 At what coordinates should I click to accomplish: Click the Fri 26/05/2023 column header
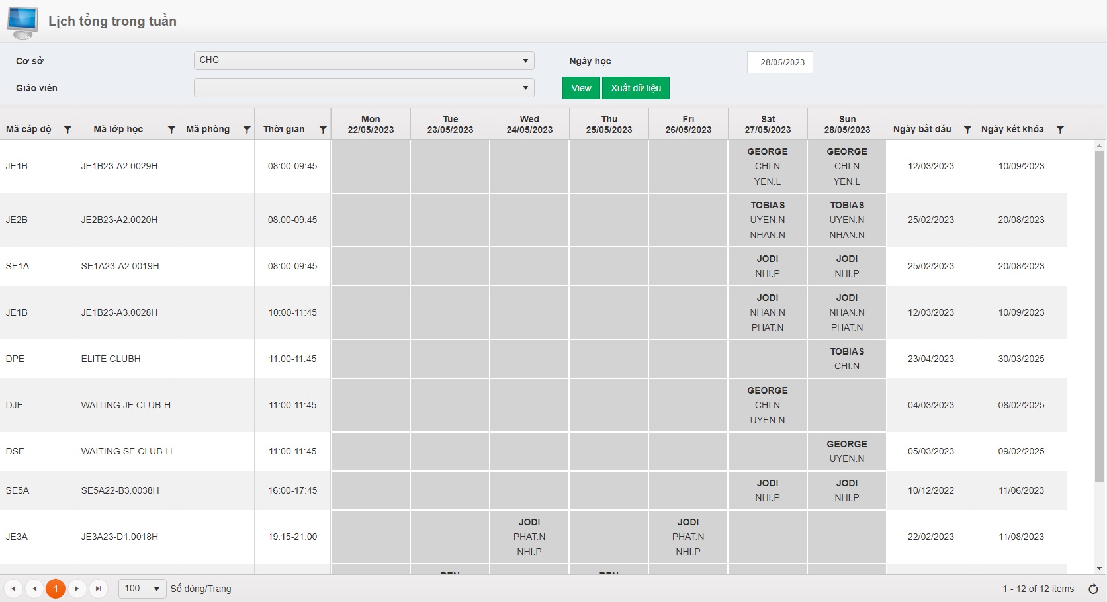click(x=688, y=124)
